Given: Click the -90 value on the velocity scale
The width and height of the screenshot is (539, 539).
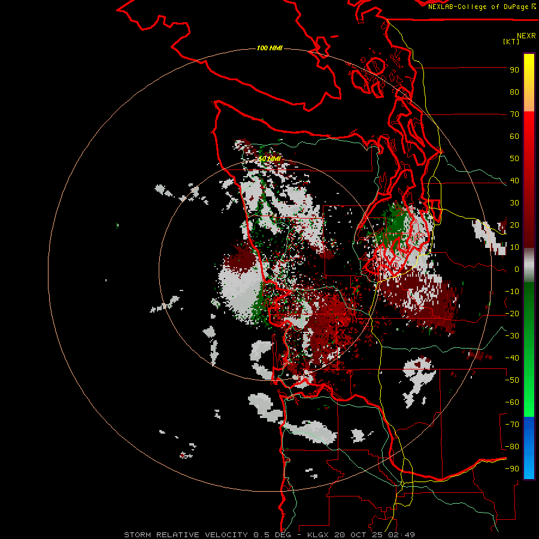Looking at the screenshot, I should click(512, 469).
